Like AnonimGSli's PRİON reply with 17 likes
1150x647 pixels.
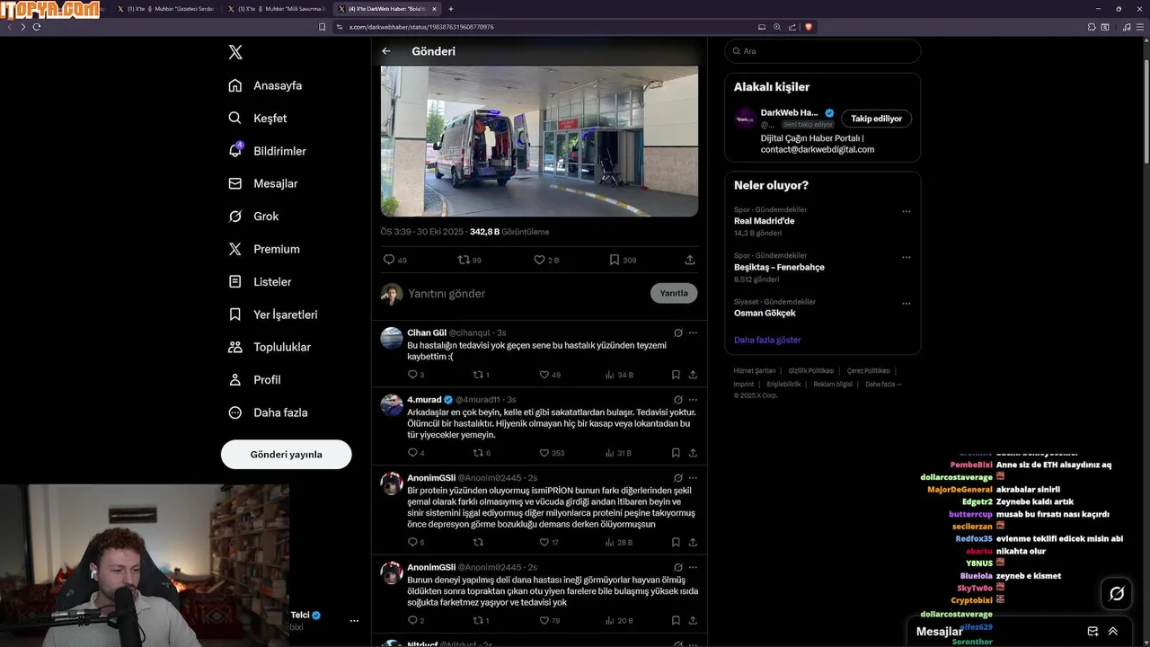(544, 542)
